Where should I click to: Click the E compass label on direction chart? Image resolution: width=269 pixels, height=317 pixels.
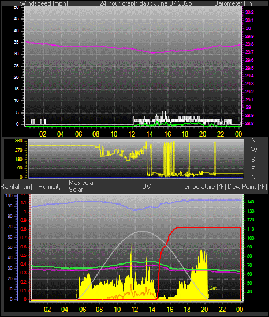point(253,168)
